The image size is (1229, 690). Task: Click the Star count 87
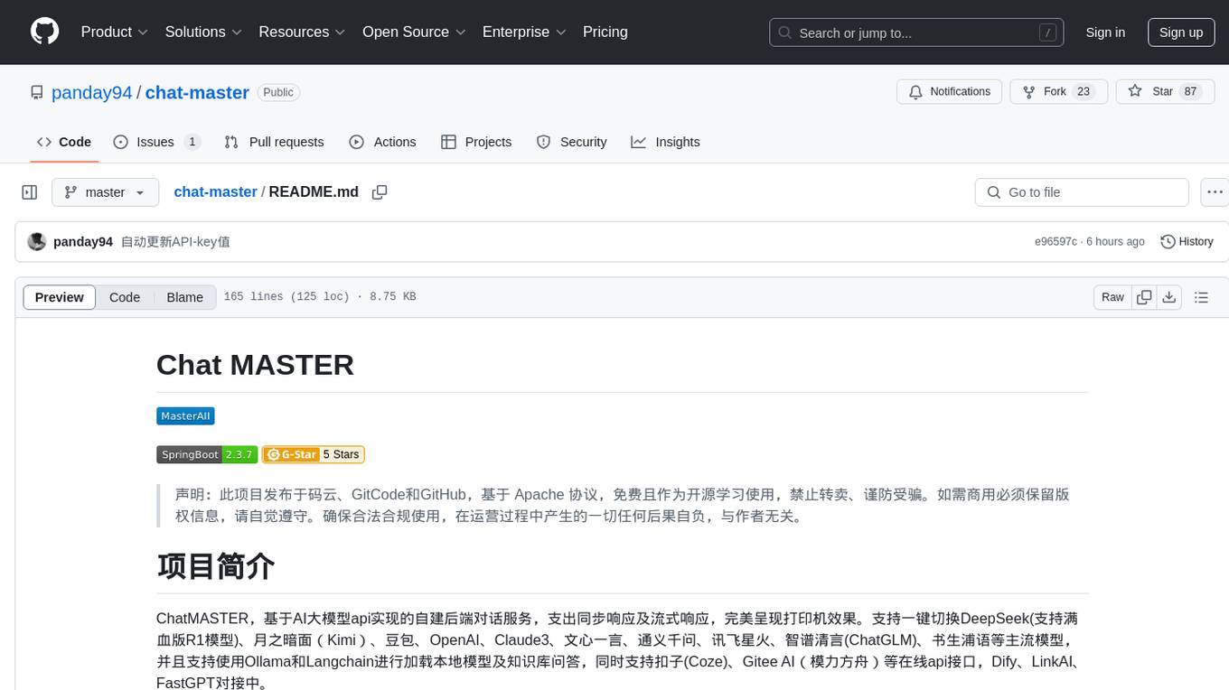pos(1190,92)
